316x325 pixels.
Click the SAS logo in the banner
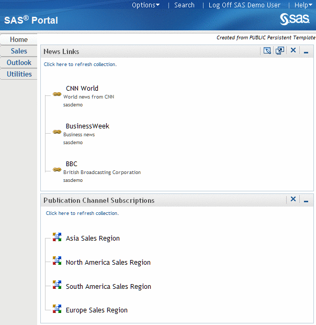(295, 19)
